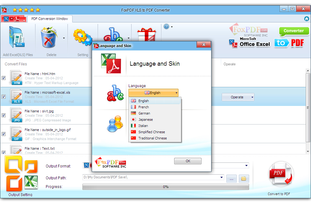This screenshot has height=202, width=311.
Task: Select French from the language list
Action: click(155, 107)
